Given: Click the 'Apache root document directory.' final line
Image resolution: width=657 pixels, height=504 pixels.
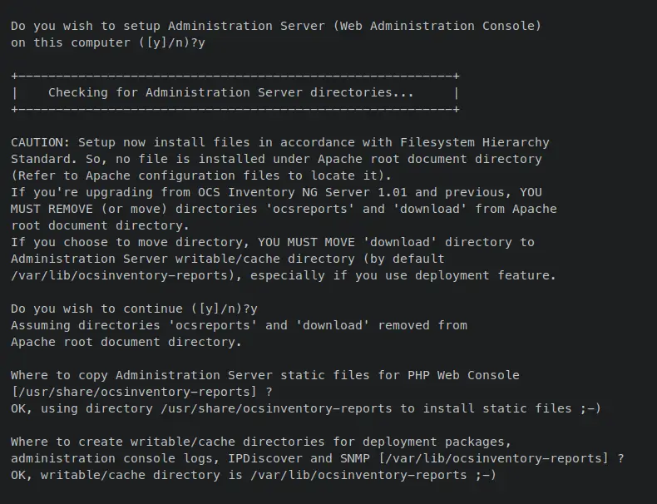Looking at the screenshot, I should coord(126,343).
